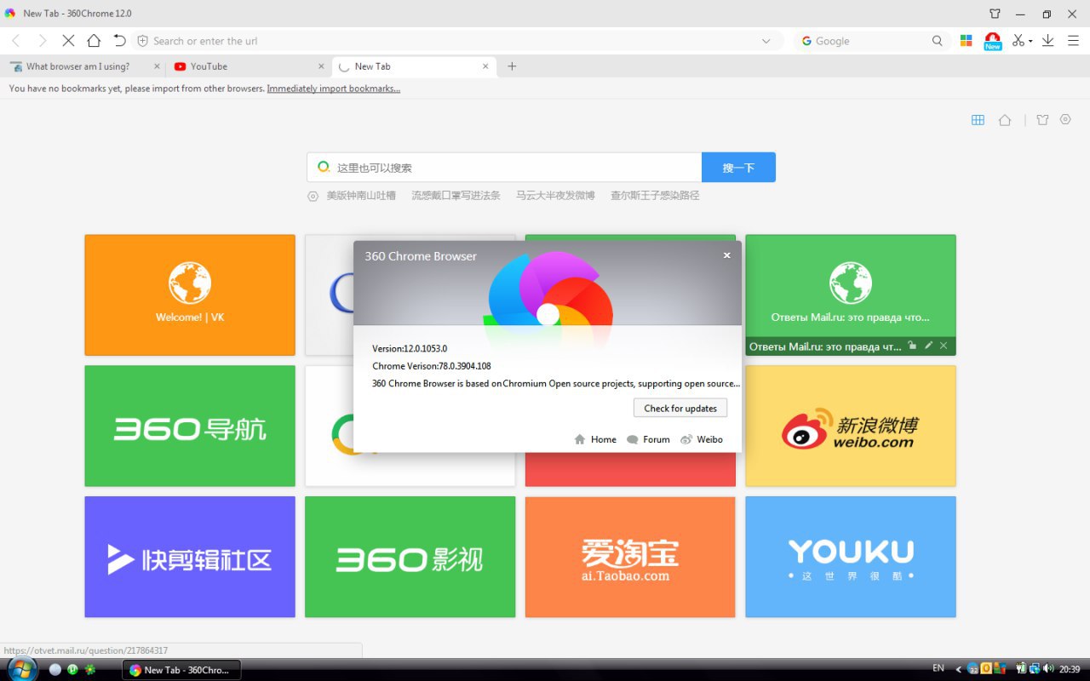1090x681 pixels.
Task: Expand the address bar history dropdown
Action: pyautogui.click(x=766, y=41)
